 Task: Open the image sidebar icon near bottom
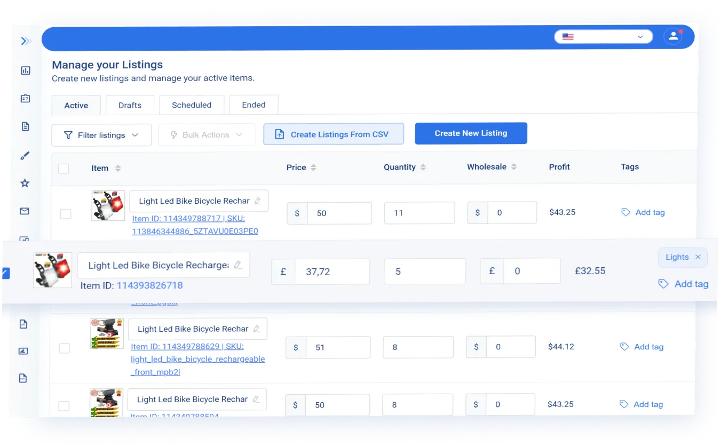[x=23, y=351]
